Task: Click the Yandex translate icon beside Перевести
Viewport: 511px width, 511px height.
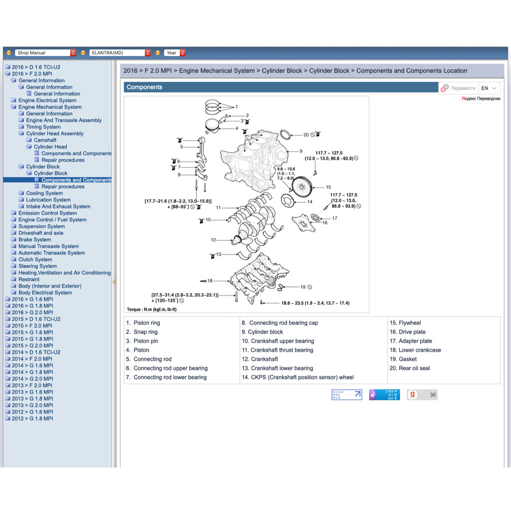Action: tap(444, 88)
